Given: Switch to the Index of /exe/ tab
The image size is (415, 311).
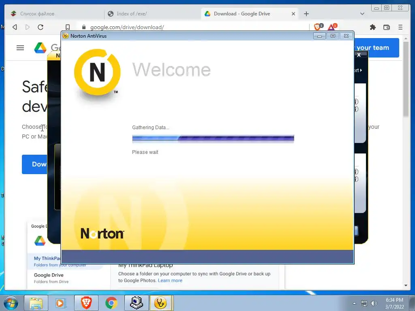Looking at the screenshot, I should [x=153, y=14].
